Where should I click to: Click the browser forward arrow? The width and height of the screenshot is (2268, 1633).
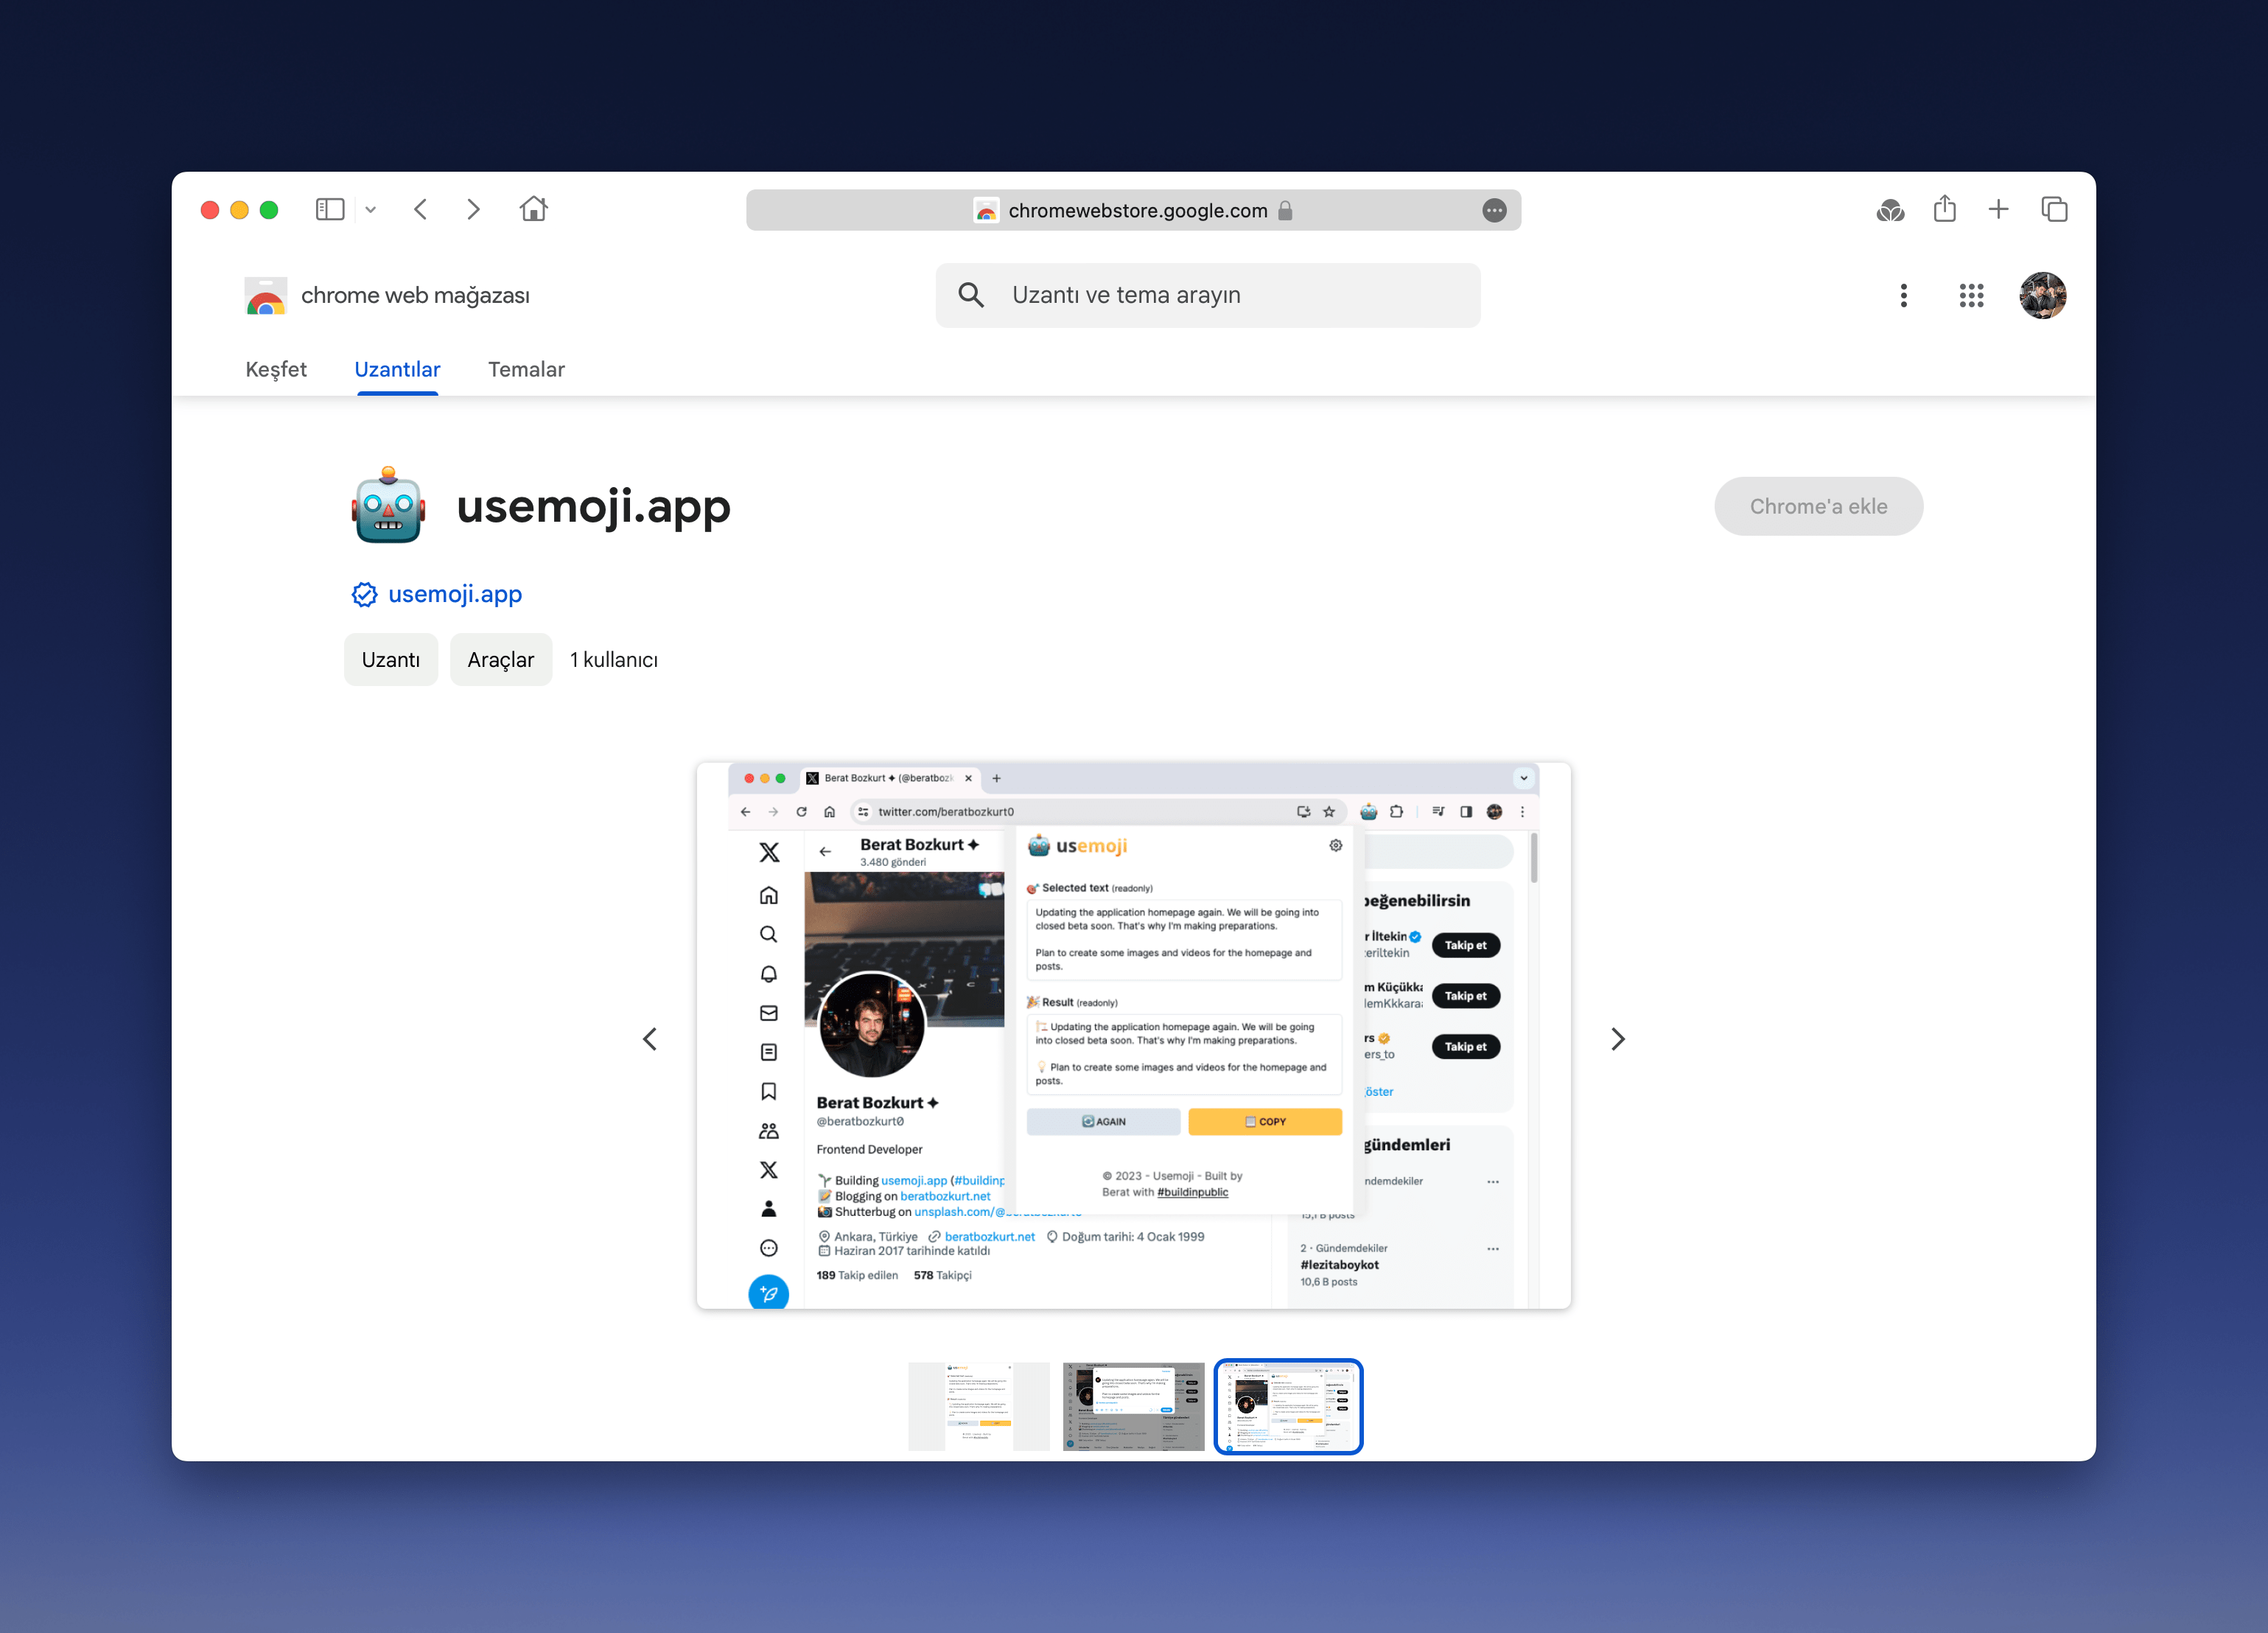pos(473,209)
